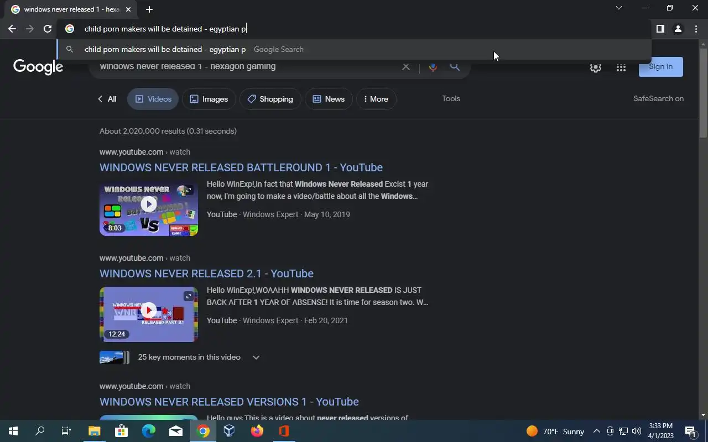The image size is (708, 442).
Task: Launch Microsoft Edge from the taskbar
Action: click(x=148, y=431)
